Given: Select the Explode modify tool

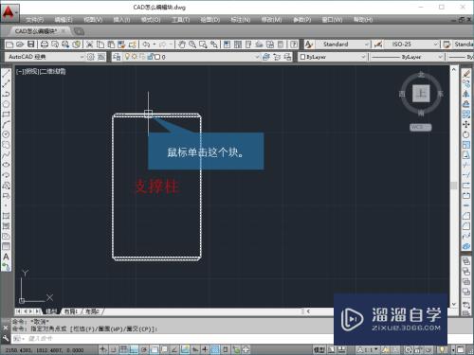Looking at the screenshot, I should coord(466,246).
